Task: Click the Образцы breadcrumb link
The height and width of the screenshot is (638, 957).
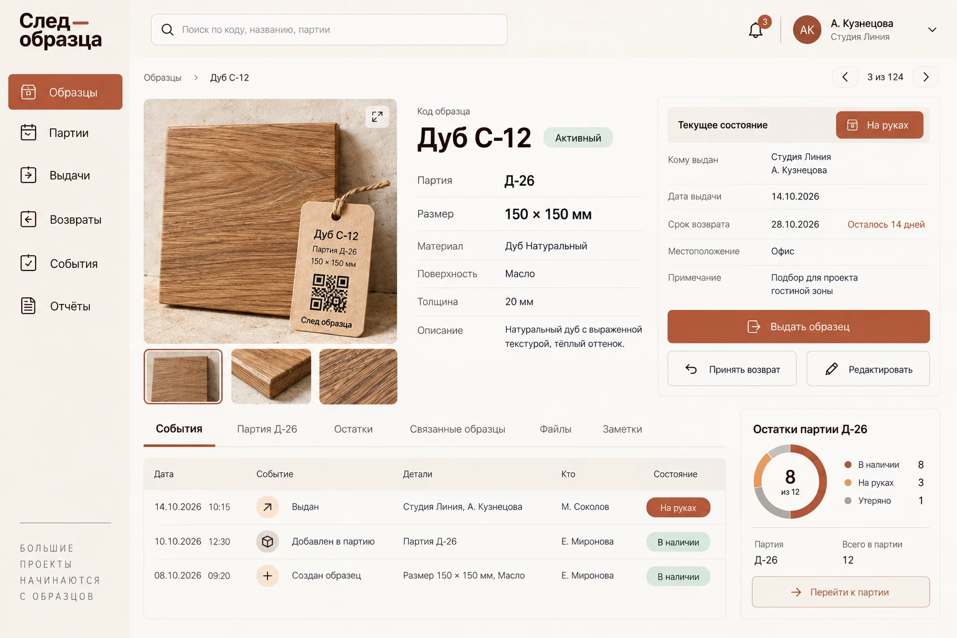Action: click(x=163, y=78)
